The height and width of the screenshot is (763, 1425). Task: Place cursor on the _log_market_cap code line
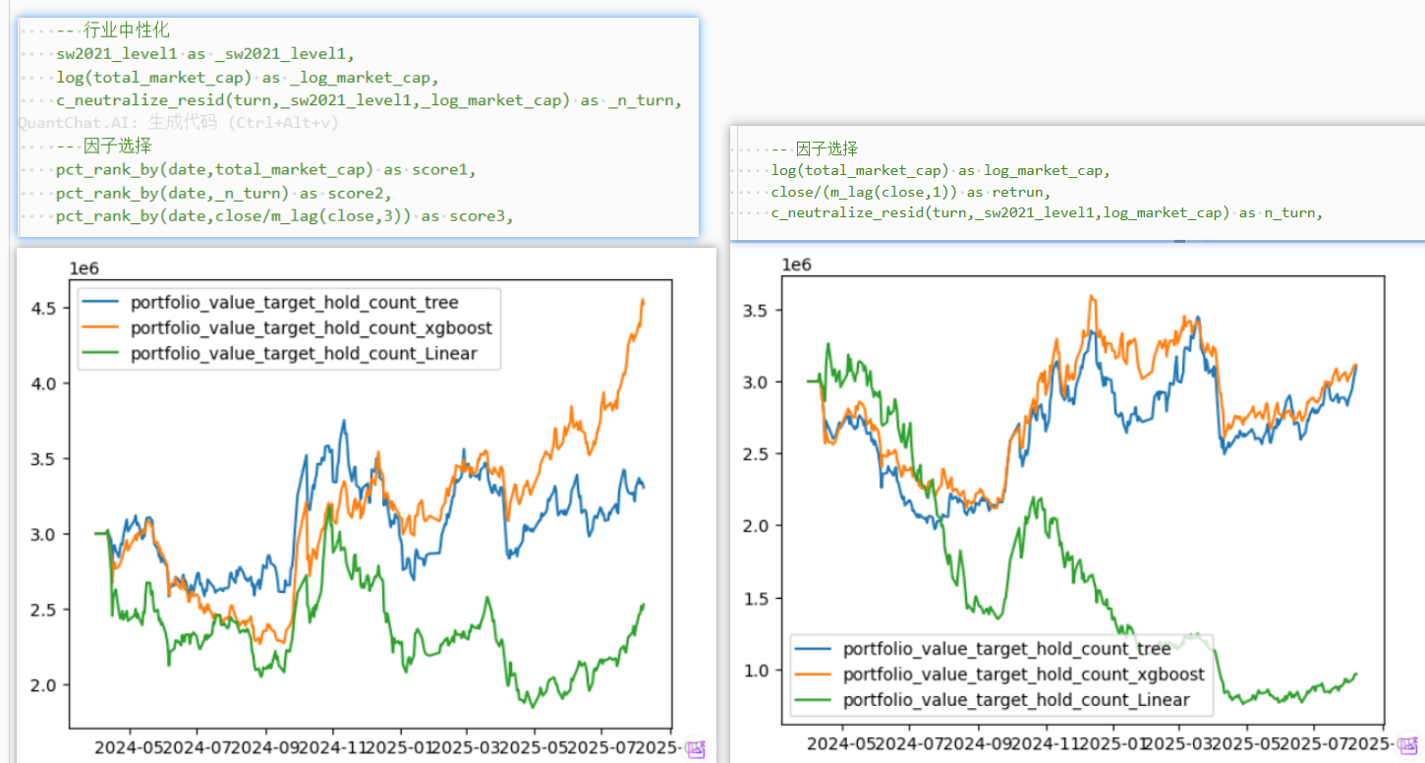click(x=247, y=78)
